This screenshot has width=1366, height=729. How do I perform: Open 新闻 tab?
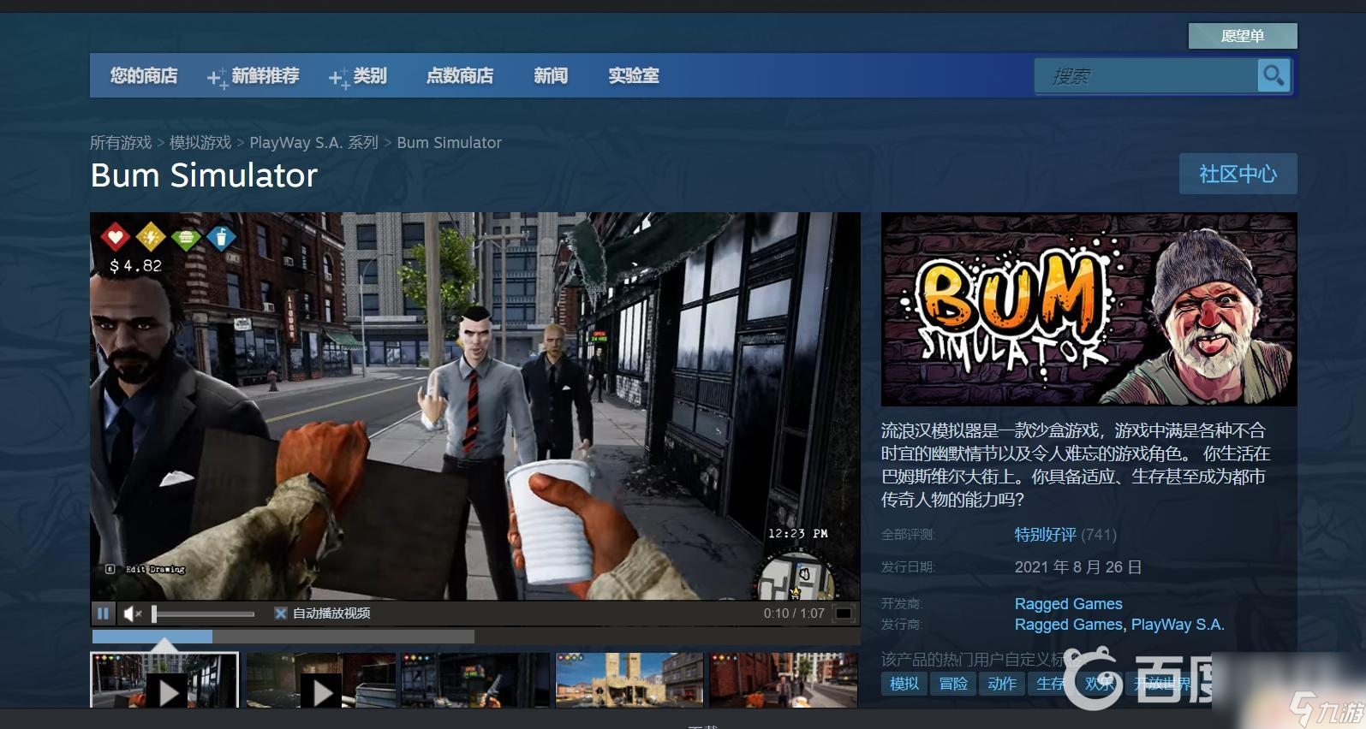point(551,75)
